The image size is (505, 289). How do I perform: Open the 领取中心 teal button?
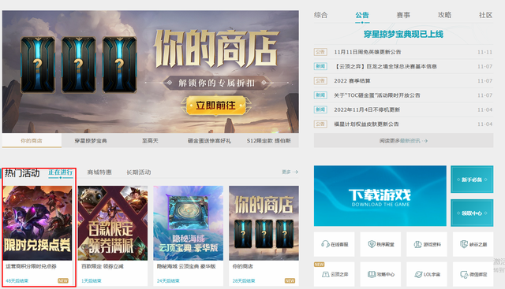(x=472, y=213)
